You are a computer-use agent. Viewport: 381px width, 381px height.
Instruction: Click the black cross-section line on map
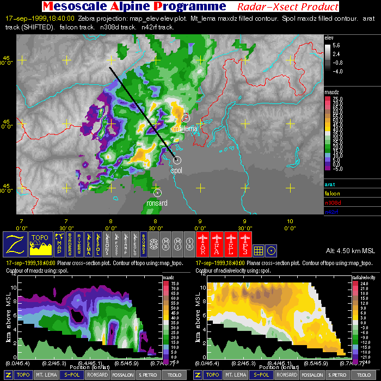pos(143,114)
